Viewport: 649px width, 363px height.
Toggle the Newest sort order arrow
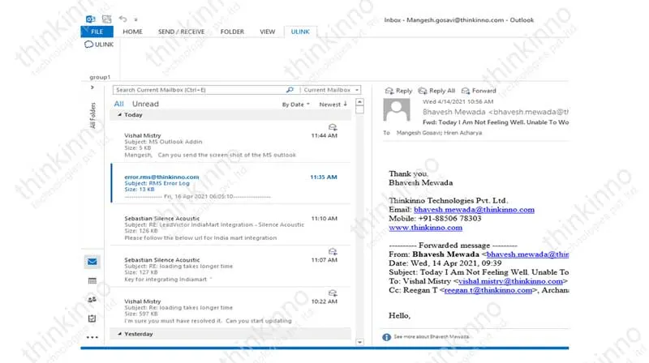pyautogui.click(x=333, y=105)
